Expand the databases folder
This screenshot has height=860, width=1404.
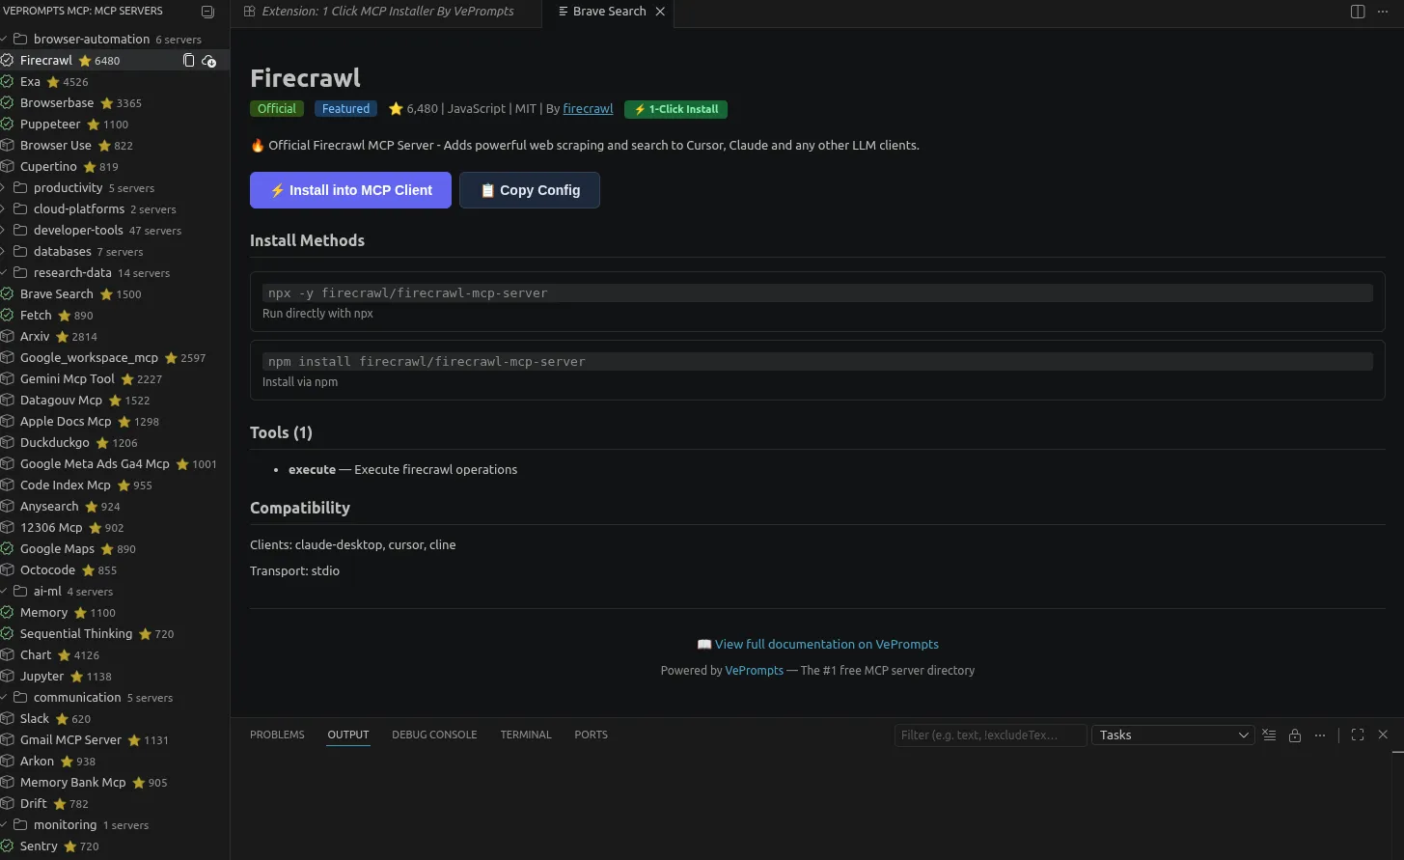pos(115,252)
